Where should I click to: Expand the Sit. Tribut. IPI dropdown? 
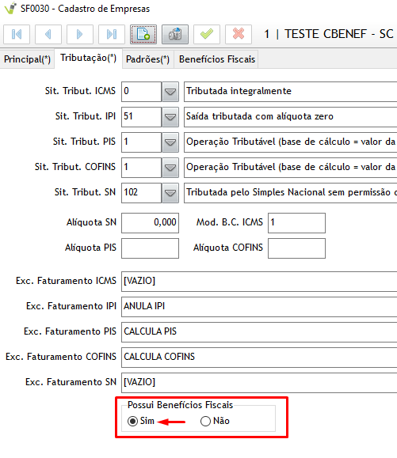click(x=170, y=117)
